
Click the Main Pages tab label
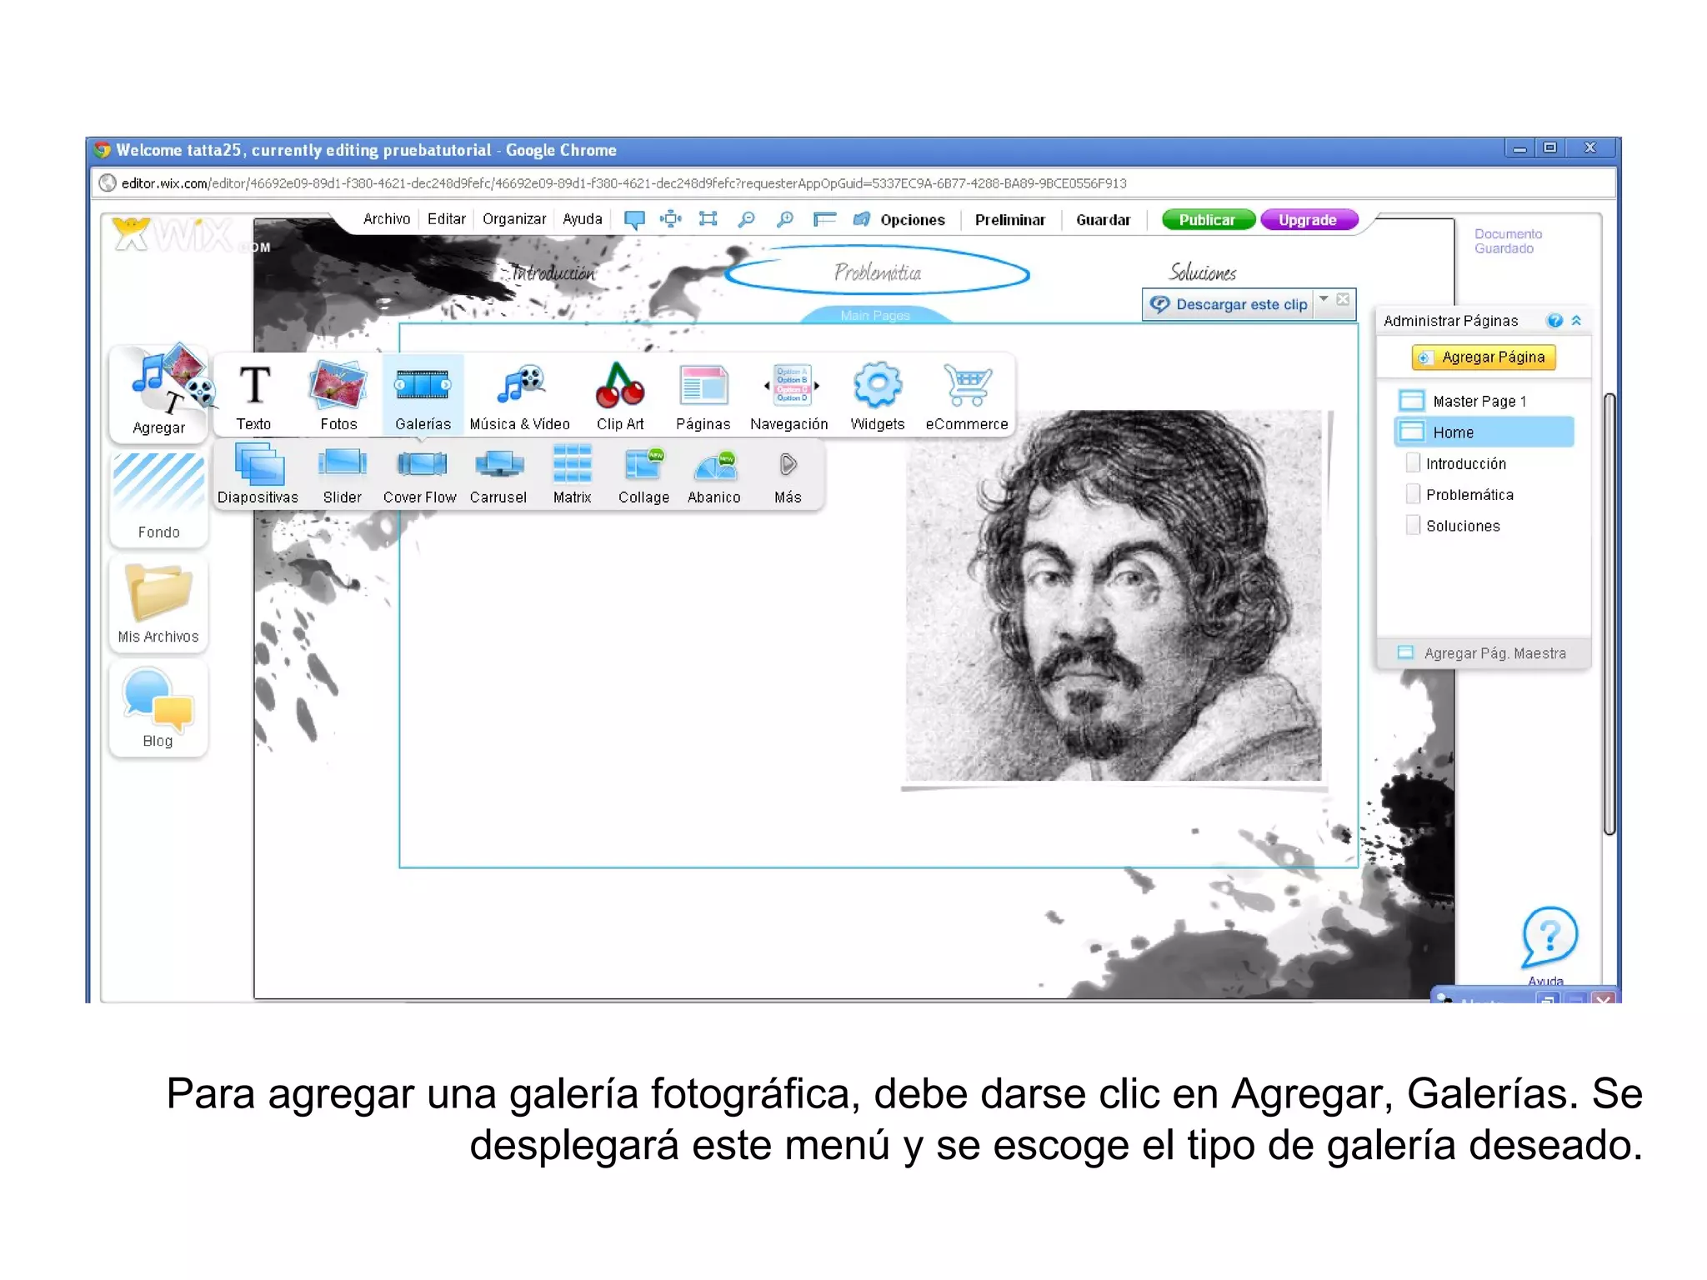coord(875,315)
